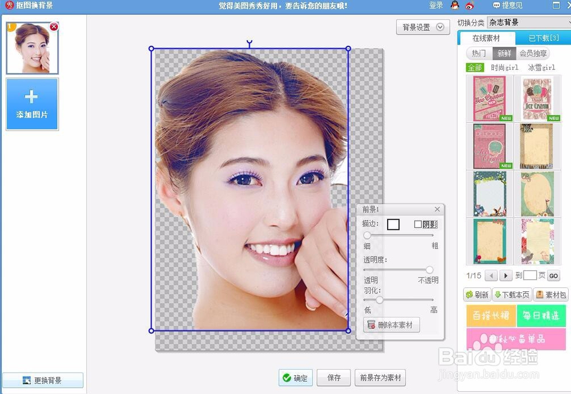Click the GO page-jump button
This screenshot has width=571, height=394.
553,275
